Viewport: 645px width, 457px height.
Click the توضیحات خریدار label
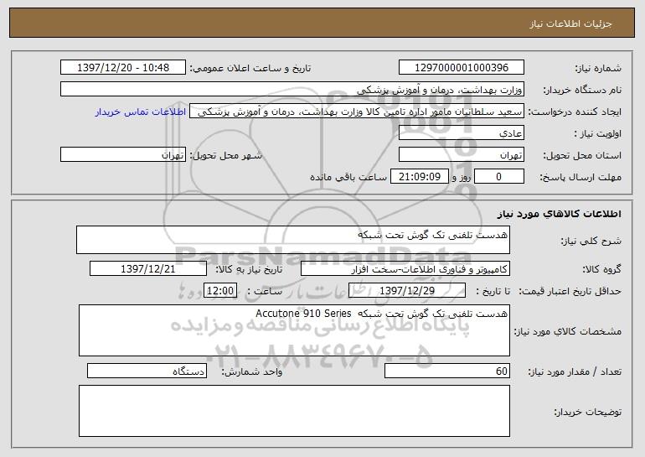pos(587,412)
